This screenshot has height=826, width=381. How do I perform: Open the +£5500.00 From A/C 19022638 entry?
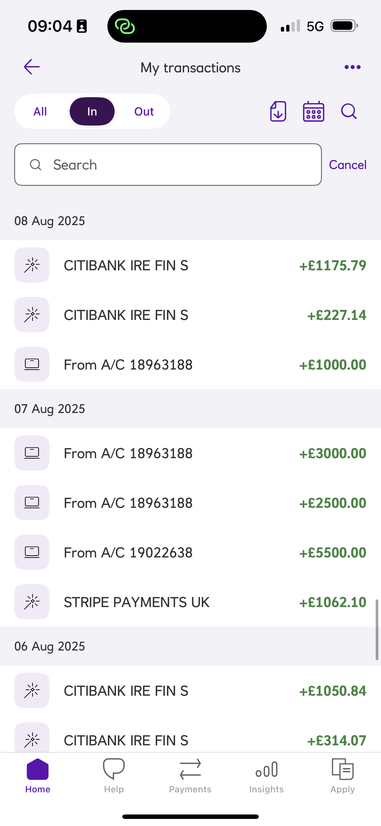click(190, 552)
